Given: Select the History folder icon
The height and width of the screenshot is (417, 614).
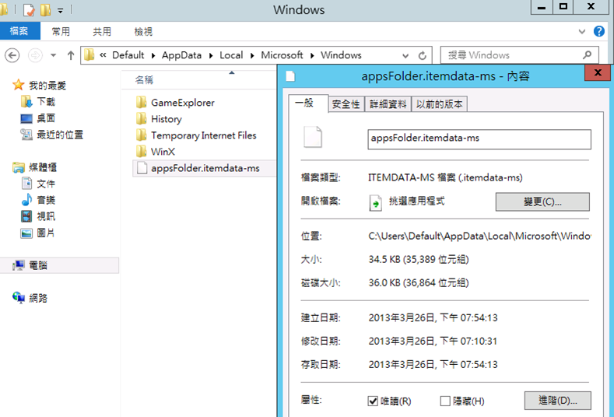Looking at the screenshot, I should point(142,118).
